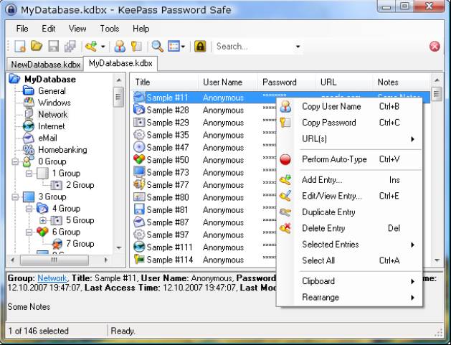Click the Title column header
Image resolution: width=451 pixels, height=345 pixels.
click(164, 82)
